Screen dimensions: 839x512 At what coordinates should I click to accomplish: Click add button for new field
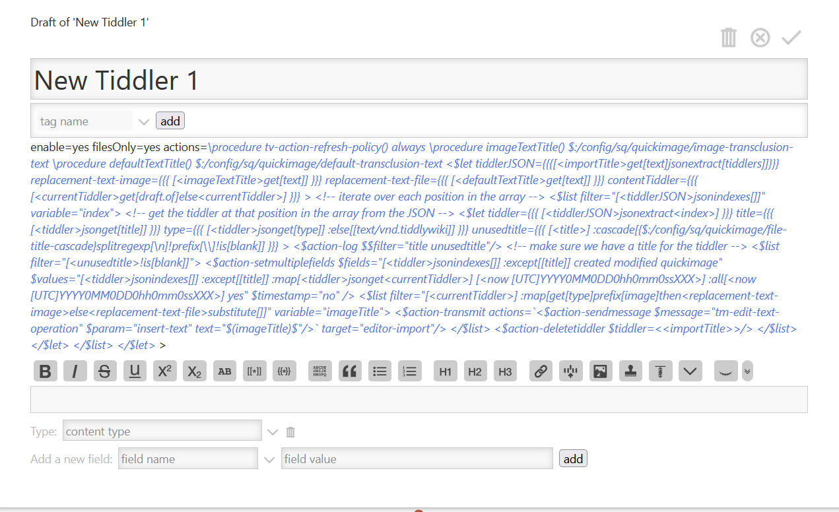pyautogui.click(x=573, y=459)
